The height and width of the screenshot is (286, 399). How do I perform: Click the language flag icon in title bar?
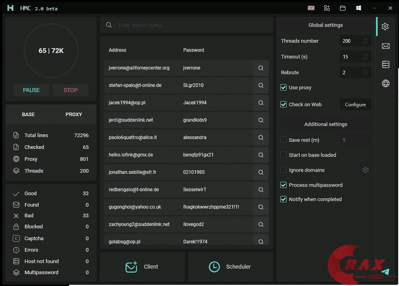pyautogui.click(x=311, y=8)
